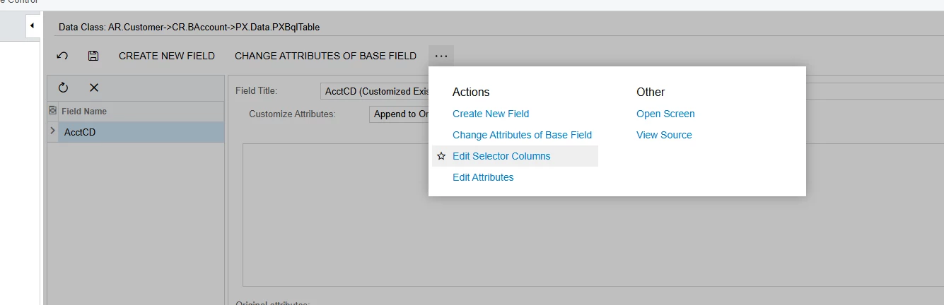
Task: Select Create New Field in the Actions menu
Action: pyautogui.click(x=491, y=114)
